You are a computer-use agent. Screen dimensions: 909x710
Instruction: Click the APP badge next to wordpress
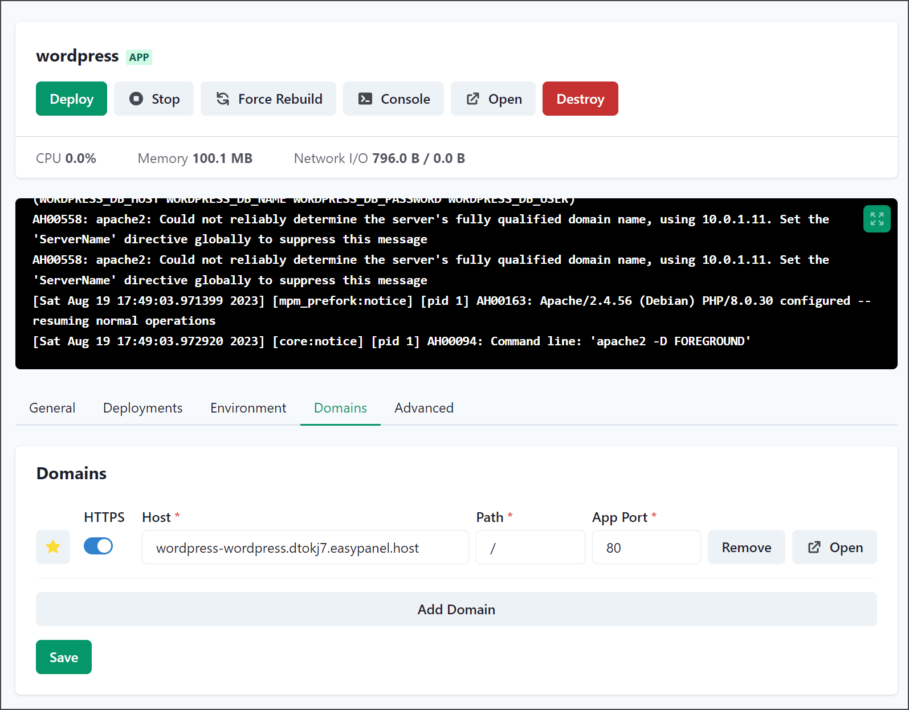139,57
